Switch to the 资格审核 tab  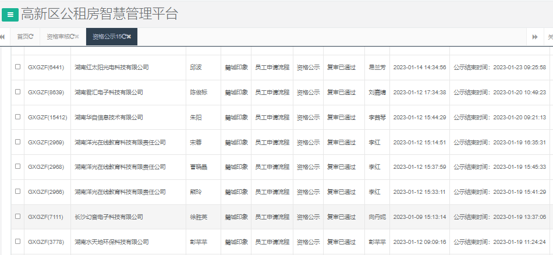(63, 37)
